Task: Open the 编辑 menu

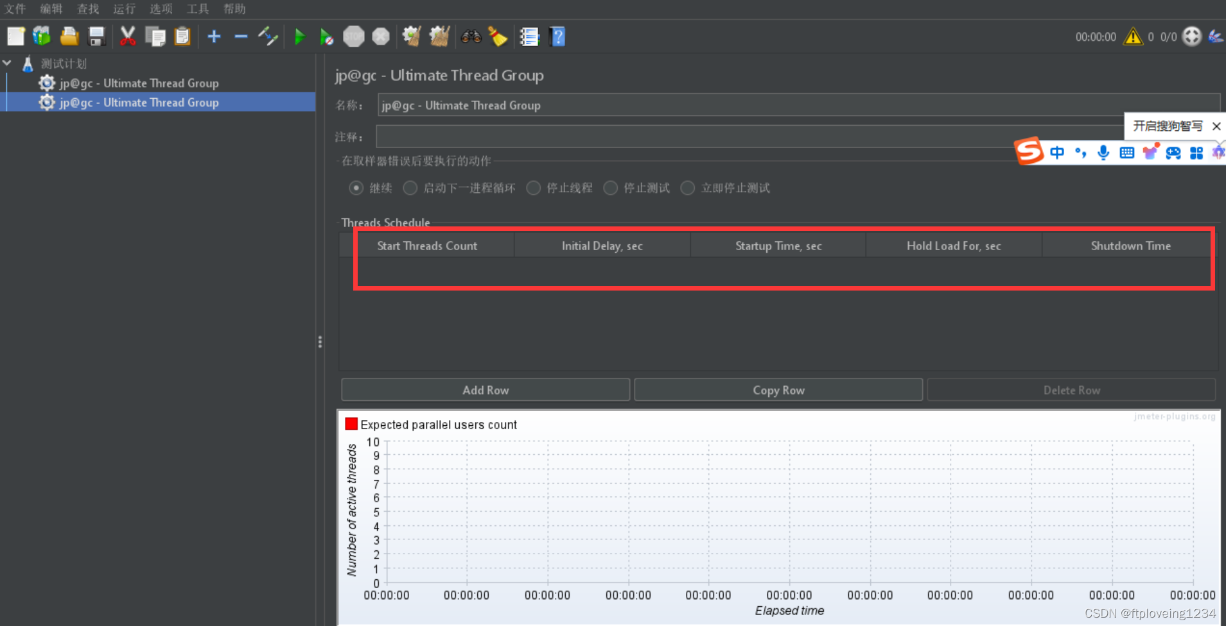Action: pyautogui.click(x=51, y=9)
